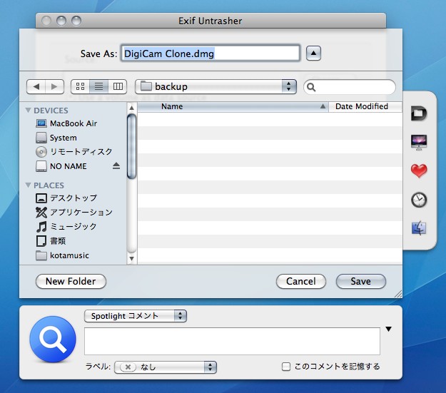This screenshot has width=446, height=393.
Task: Open the backup folder location dropdown
Action: tap(216, 87)
